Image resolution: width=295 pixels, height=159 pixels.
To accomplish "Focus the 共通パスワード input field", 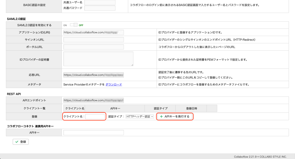I will (x=100, y=8).
